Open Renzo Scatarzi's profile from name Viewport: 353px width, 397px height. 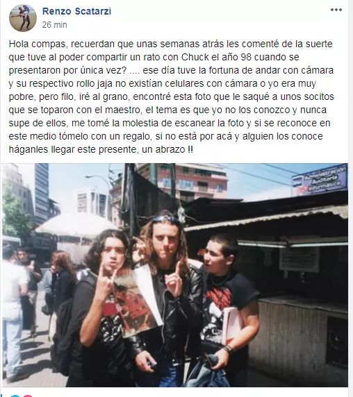[x=76, y=11]
